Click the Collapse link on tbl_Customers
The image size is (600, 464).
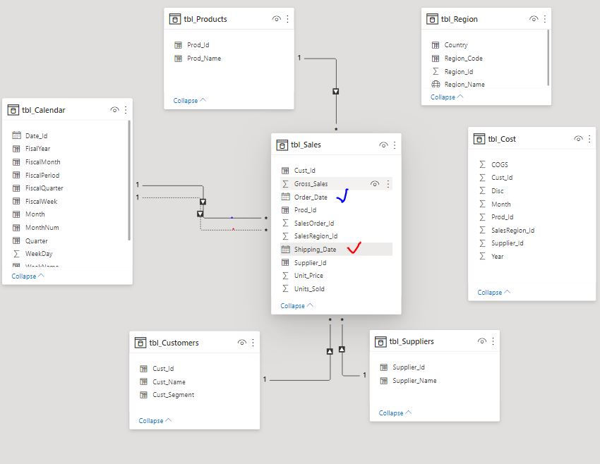152,420
